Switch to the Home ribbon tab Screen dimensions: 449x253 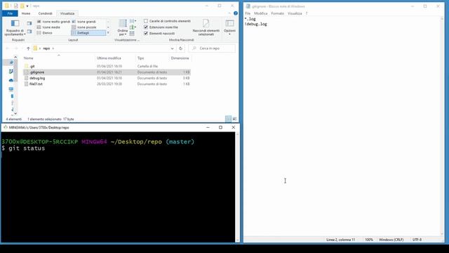[x=26, y=13]
